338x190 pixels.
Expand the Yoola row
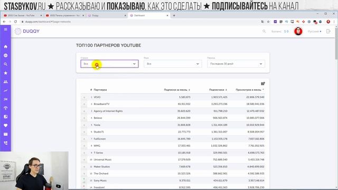84,125
